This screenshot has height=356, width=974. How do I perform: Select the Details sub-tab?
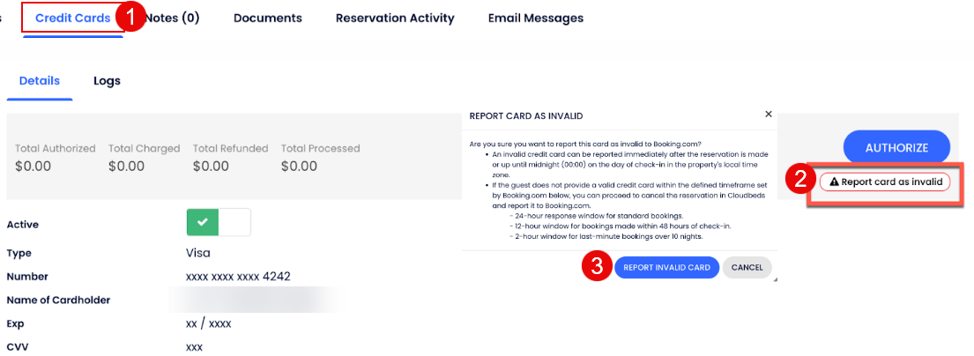pyautogui.click(x=40, y=81)
